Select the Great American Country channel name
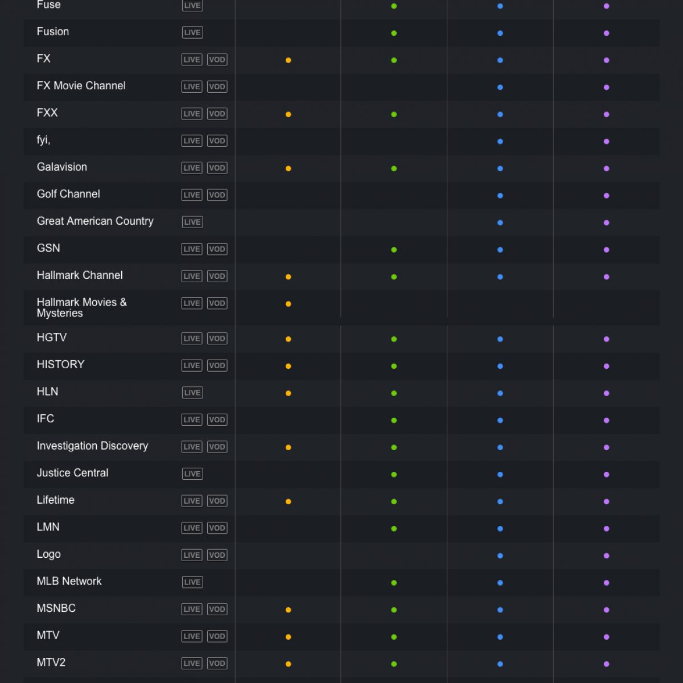The image size is (683, 683). coord(95,221)
